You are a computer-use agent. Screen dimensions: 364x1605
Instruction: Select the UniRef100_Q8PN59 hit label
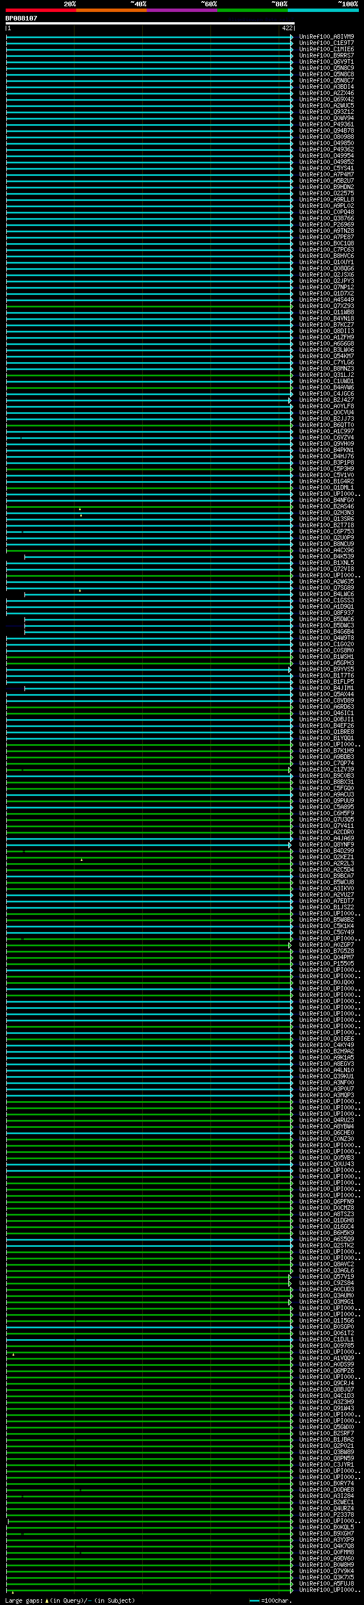coord(326,1459)
